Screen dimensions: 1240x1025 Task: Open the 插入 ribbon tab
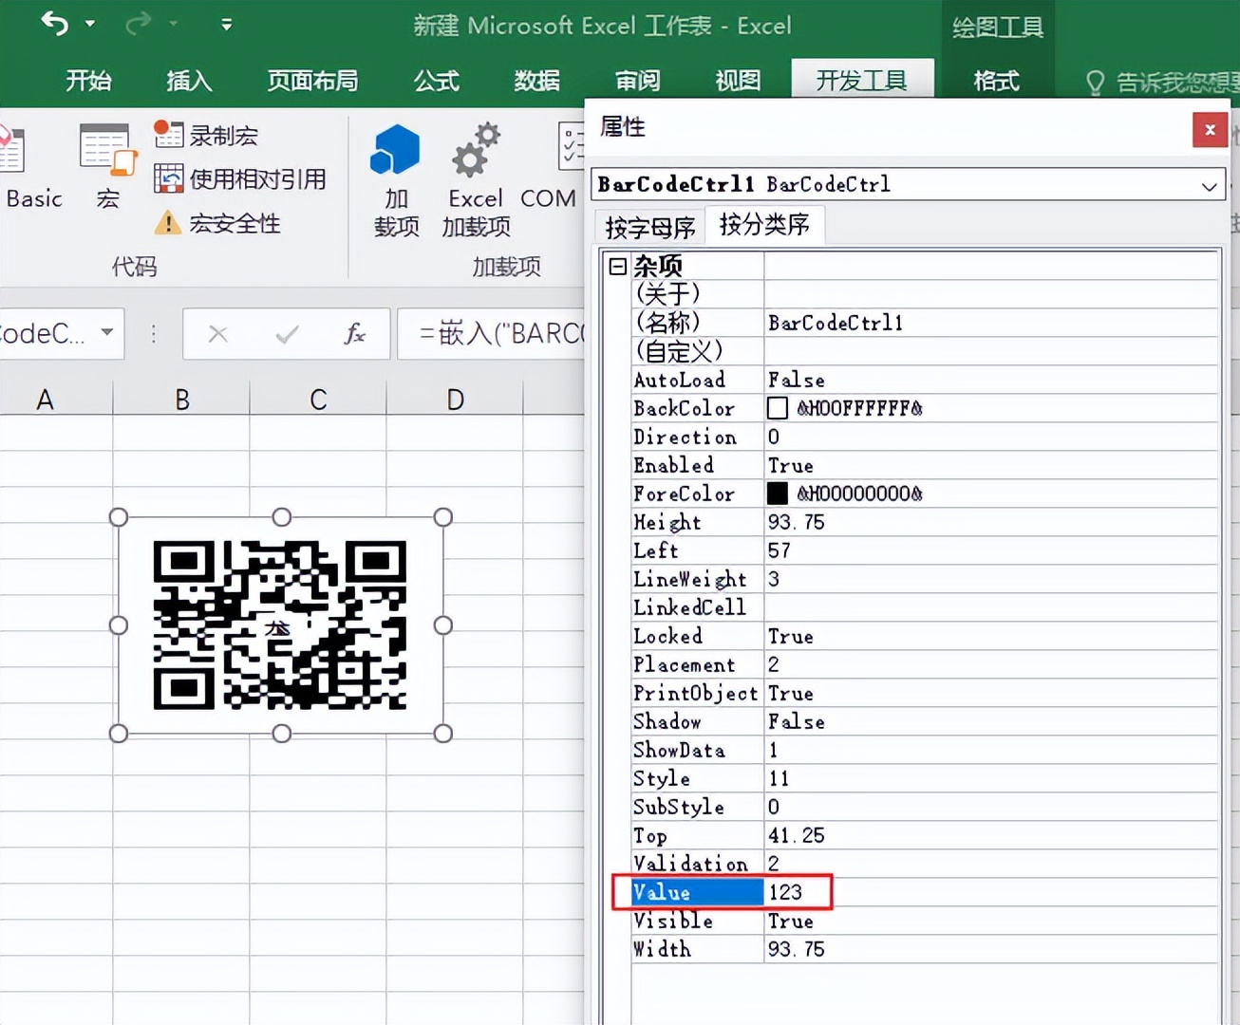tap(189, 81)
